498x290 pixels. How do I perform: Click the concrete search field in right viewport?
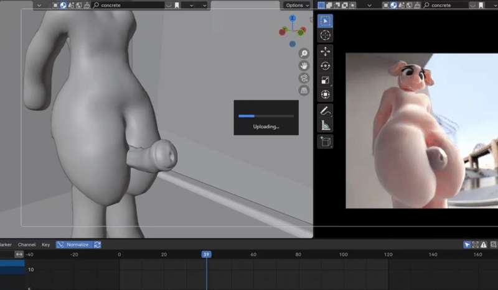(446, 5)
